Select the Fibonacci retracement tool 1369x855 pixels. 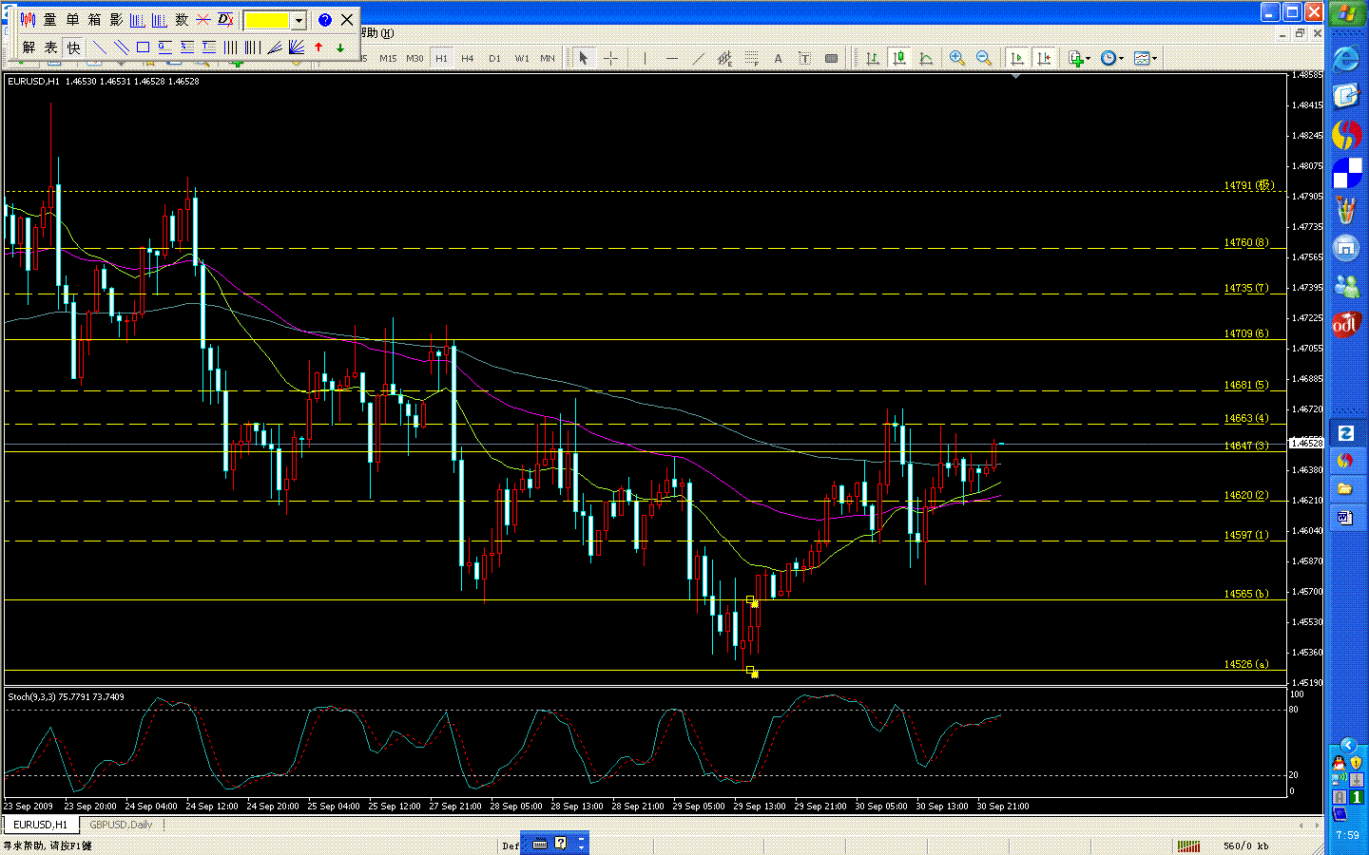tap(751, 59)
